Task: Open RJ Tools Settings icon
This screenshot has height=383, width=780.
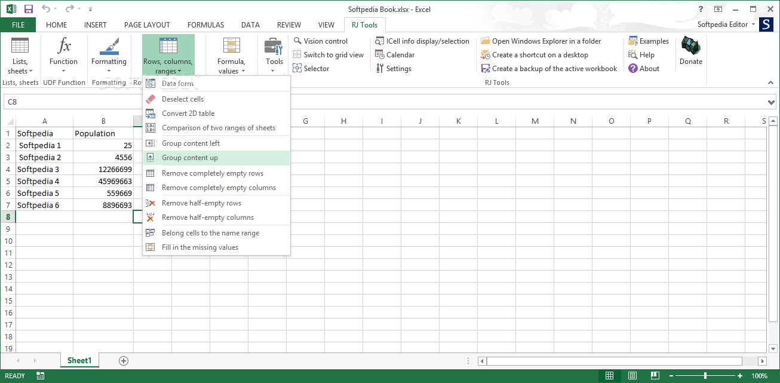Action: click(380, 69)
